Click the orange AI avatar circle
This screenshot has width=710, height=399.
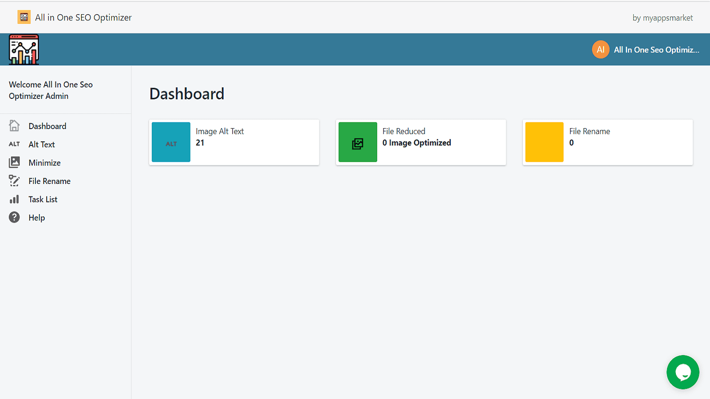(x=600, y=49)
